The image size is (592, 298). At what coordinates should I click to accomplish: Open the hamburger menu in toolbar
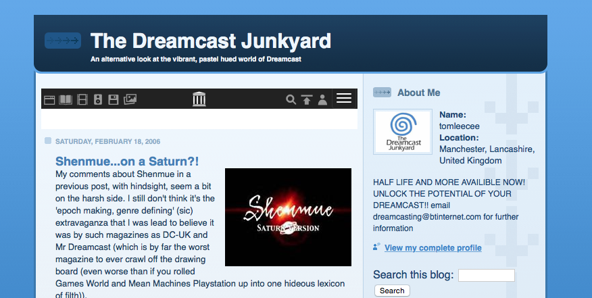point(344,99)
